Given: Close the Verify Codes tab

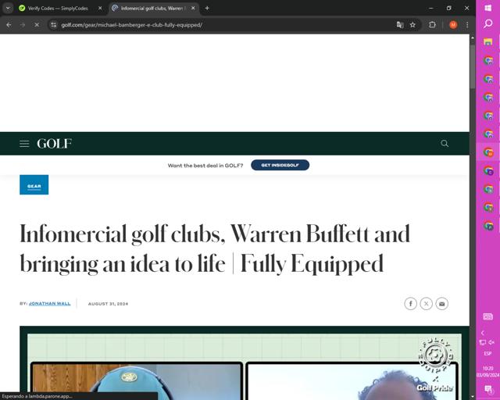Looking at the screenshot, I should (x=100, y=9).
